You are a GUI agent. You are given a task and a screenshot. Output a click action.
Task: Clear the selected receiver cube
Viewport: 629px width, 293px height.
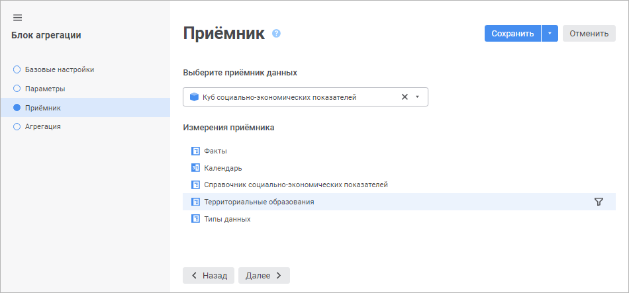tap(405, 97)
